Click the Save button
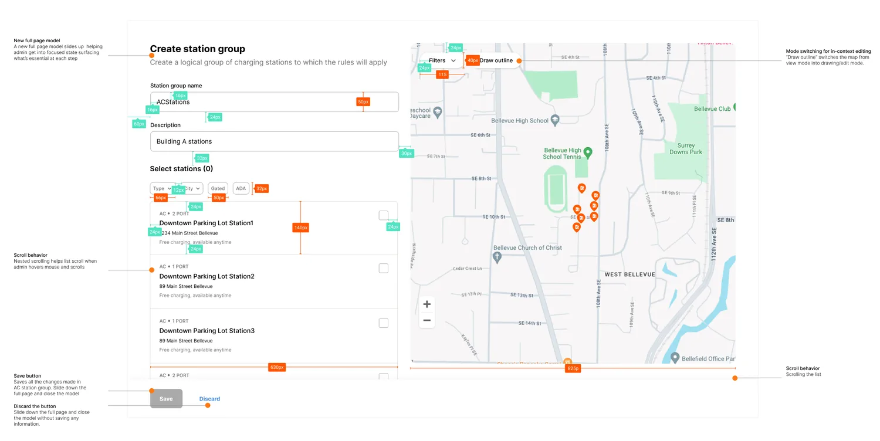This screenshot has height=441, width=880. [167, 399]
